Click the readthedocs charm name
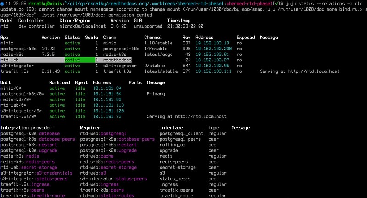This screenshot has height=198, width=367. [x=117, y=60]
